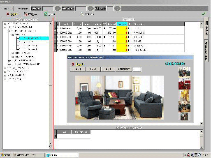The height and width of the screenshot is (159, 211).
Task: Select the red furniture thumbnail in the dialog
Action: (x=184, y=84)
